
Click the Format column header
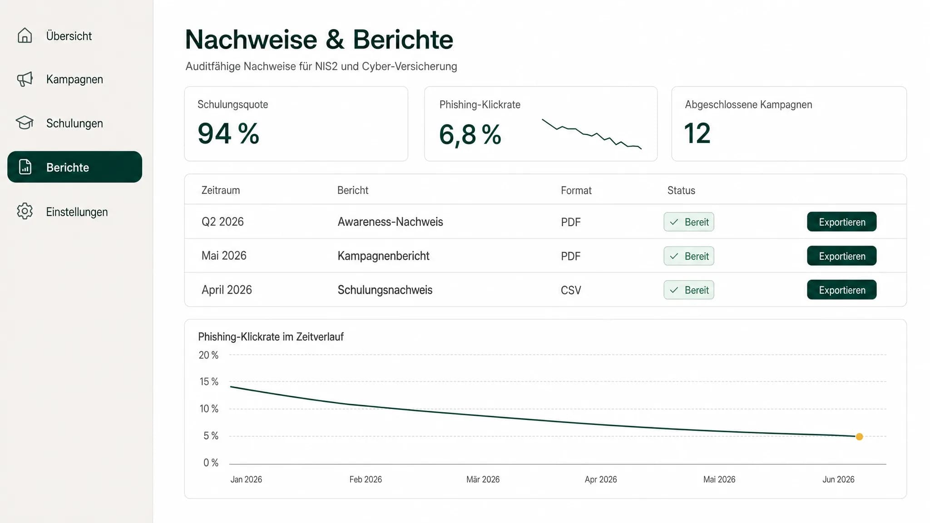click(x=576, y=190)
